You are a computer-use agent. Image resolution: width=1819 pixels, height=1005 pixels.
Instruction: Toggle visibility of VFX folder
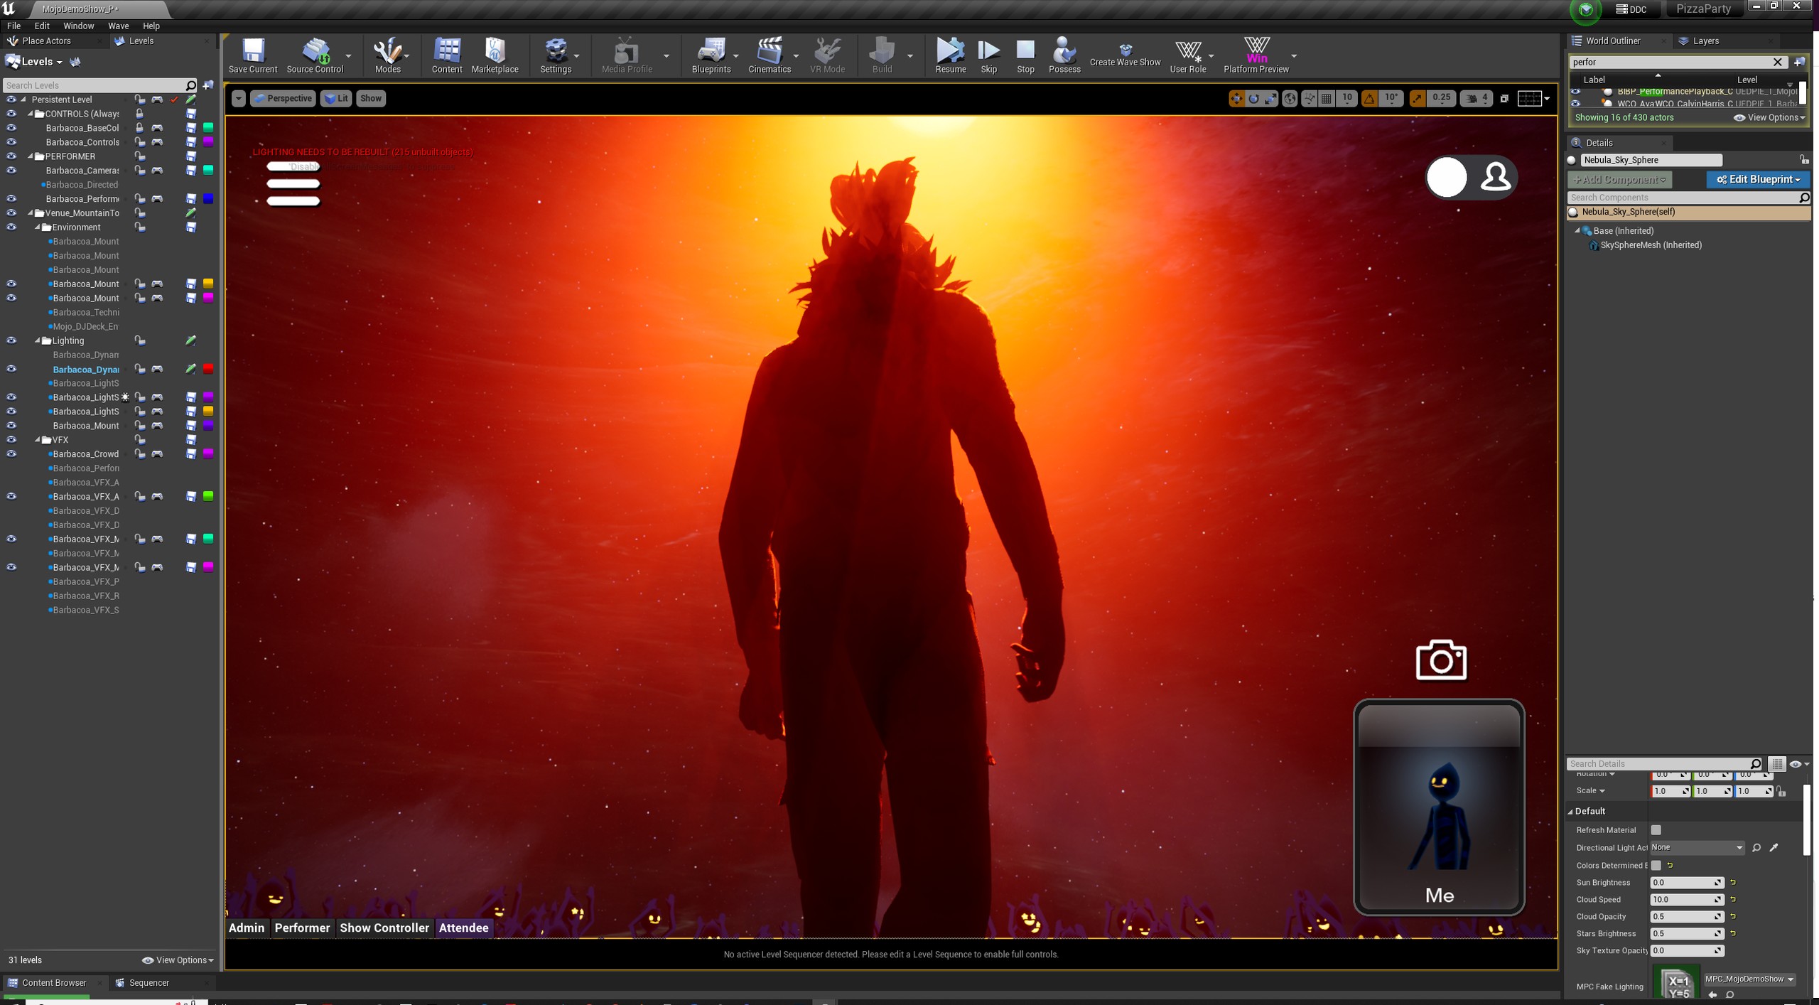coord(11,440)
